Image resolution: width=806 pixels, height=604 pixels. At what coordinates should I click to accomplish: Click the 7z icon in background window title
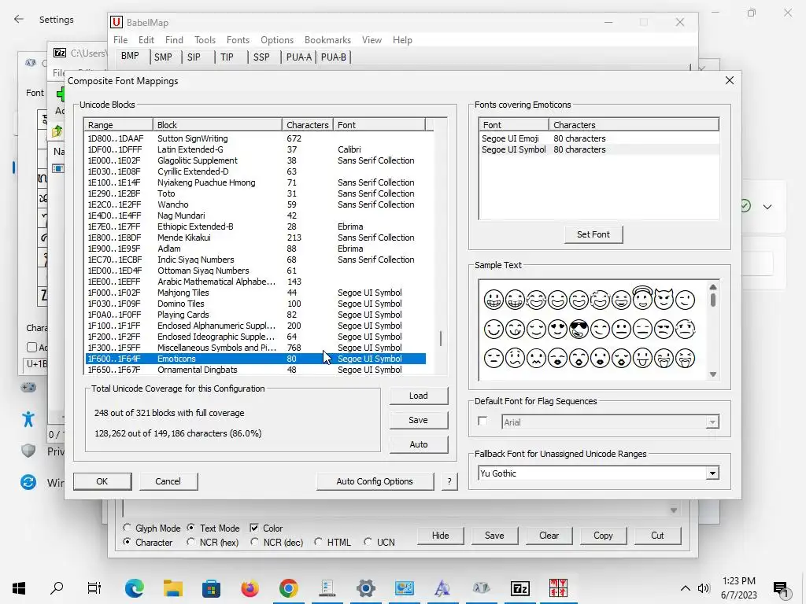tap(60, 53)
